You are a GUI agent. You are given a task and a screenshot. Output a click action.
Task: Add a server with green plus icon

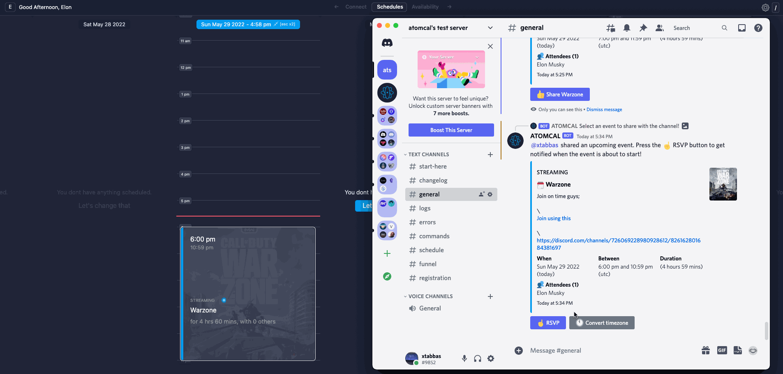tap(387, 253)
